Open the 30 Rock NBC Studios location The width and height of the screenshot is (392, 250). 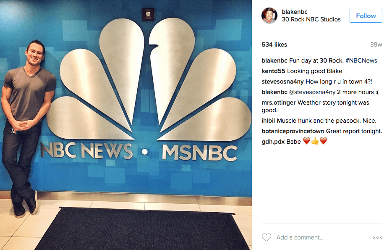[311, 19]
